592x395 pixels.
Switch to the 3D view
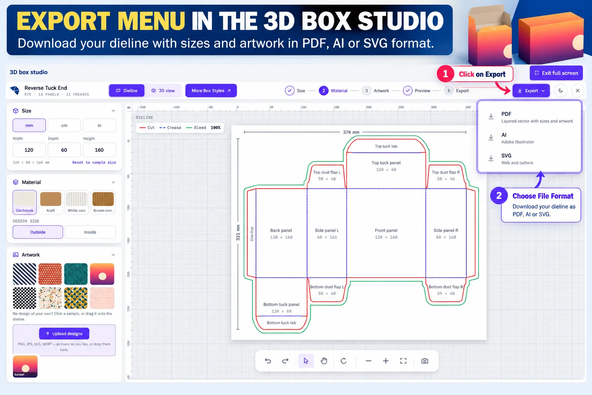click(x=163, y=91)
